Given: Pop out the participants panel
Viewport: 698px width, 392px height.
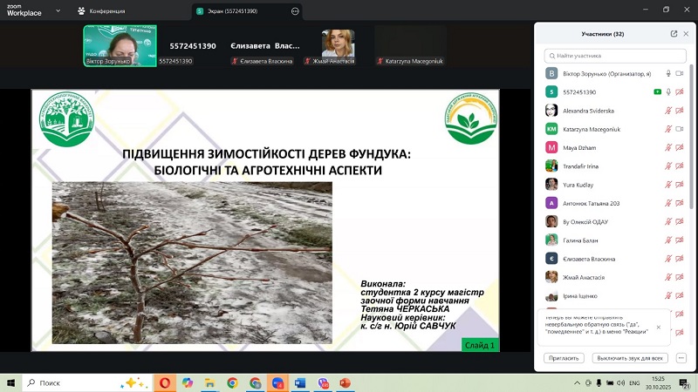Looking at the screenshot, I should [x=674, y=34].
